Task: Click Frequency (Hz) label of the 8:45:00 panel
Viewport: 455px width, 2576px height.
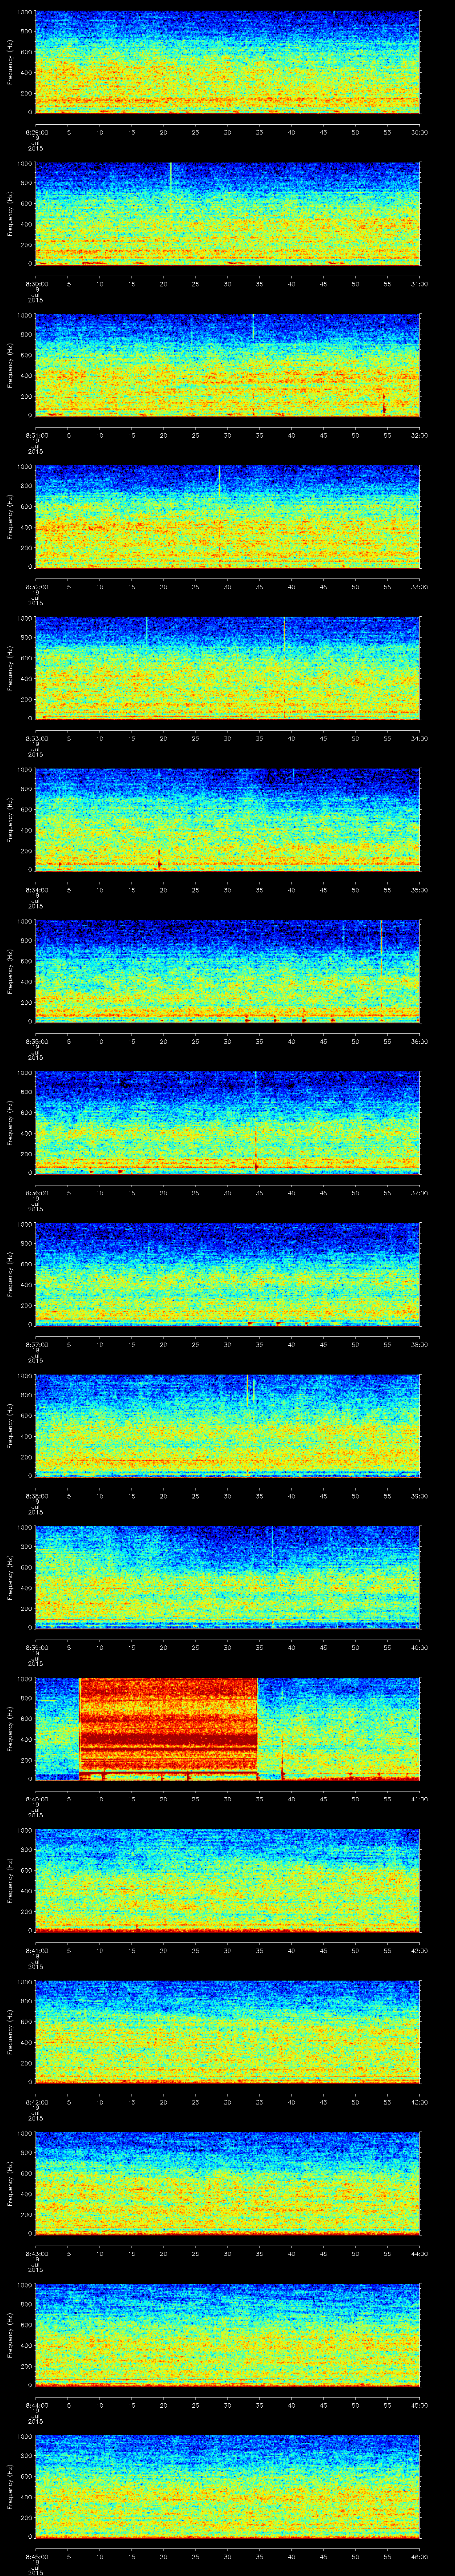Action: [x=10, y=2487]
